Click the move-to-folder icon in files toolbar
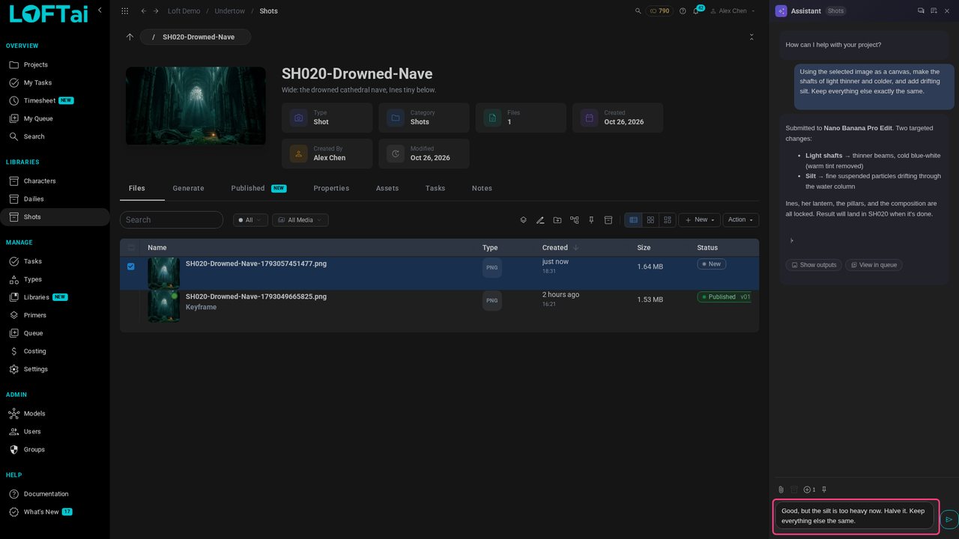Viewport: 959px width, 539px height. pyautogui.click(x=557, y=220)
